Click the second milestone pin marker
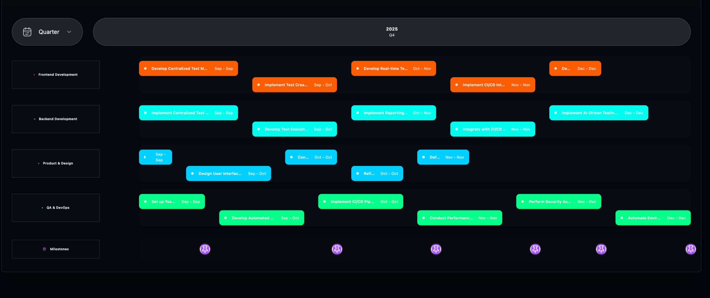Image resolution: width=710 pixels, height=298 pixels. tap(337, 249)
